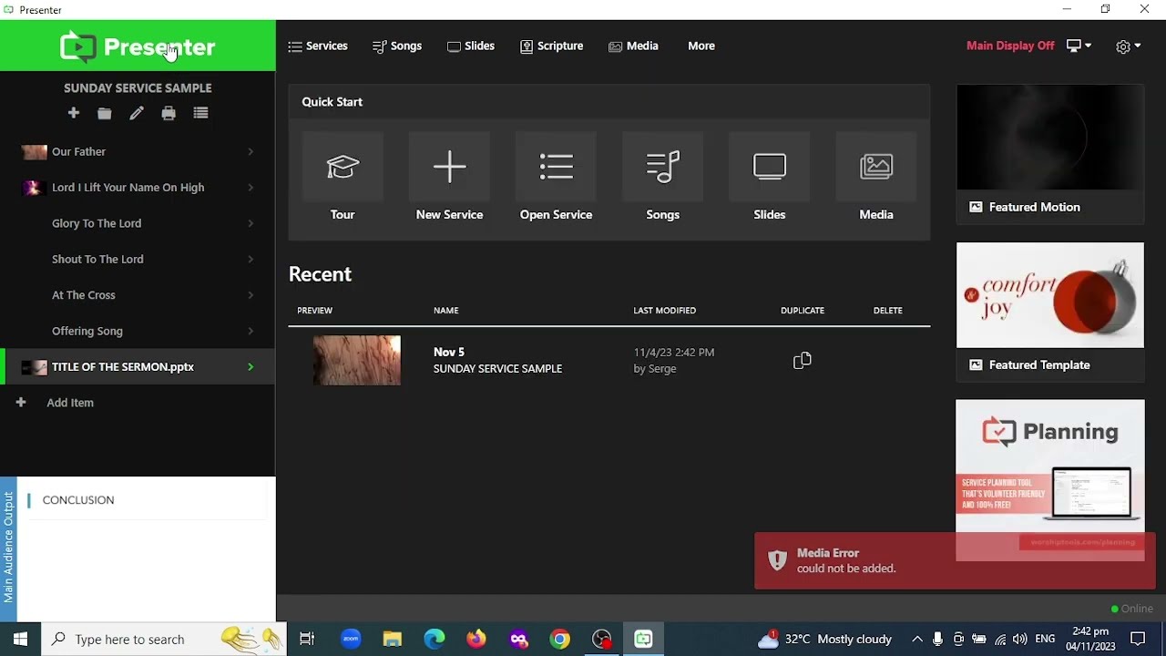Dismiss the Media Error notification
The width and height of the screenshot is (1166, 656).
(955, 560)
